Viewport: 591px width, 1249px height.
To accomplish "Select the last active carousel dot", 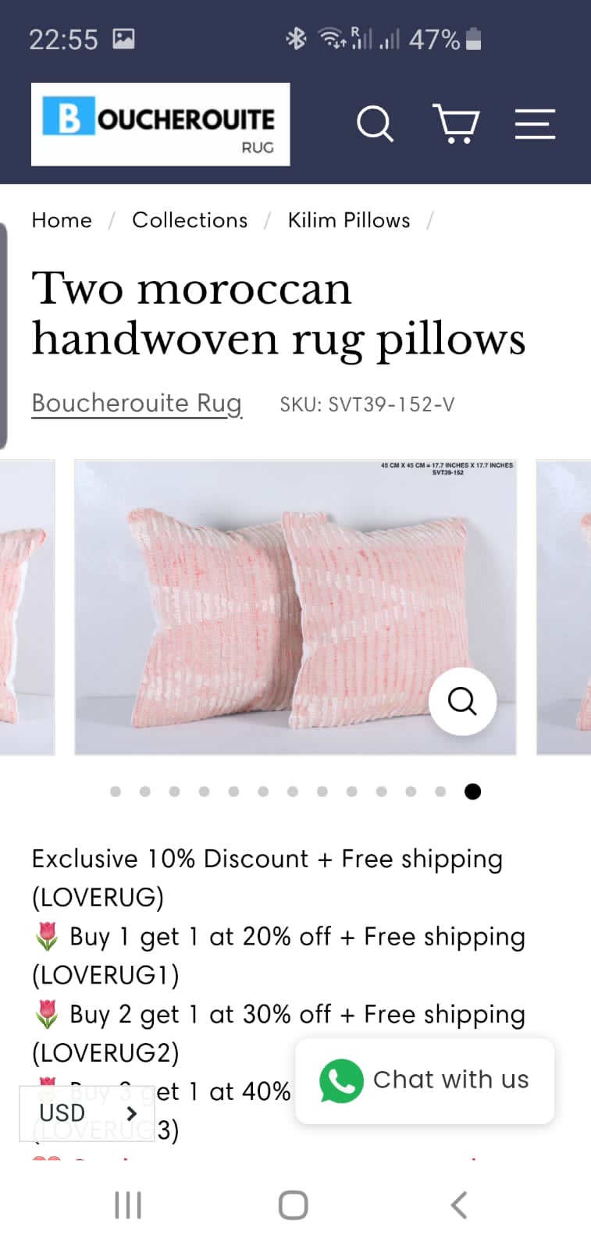I will pos(472,792).
